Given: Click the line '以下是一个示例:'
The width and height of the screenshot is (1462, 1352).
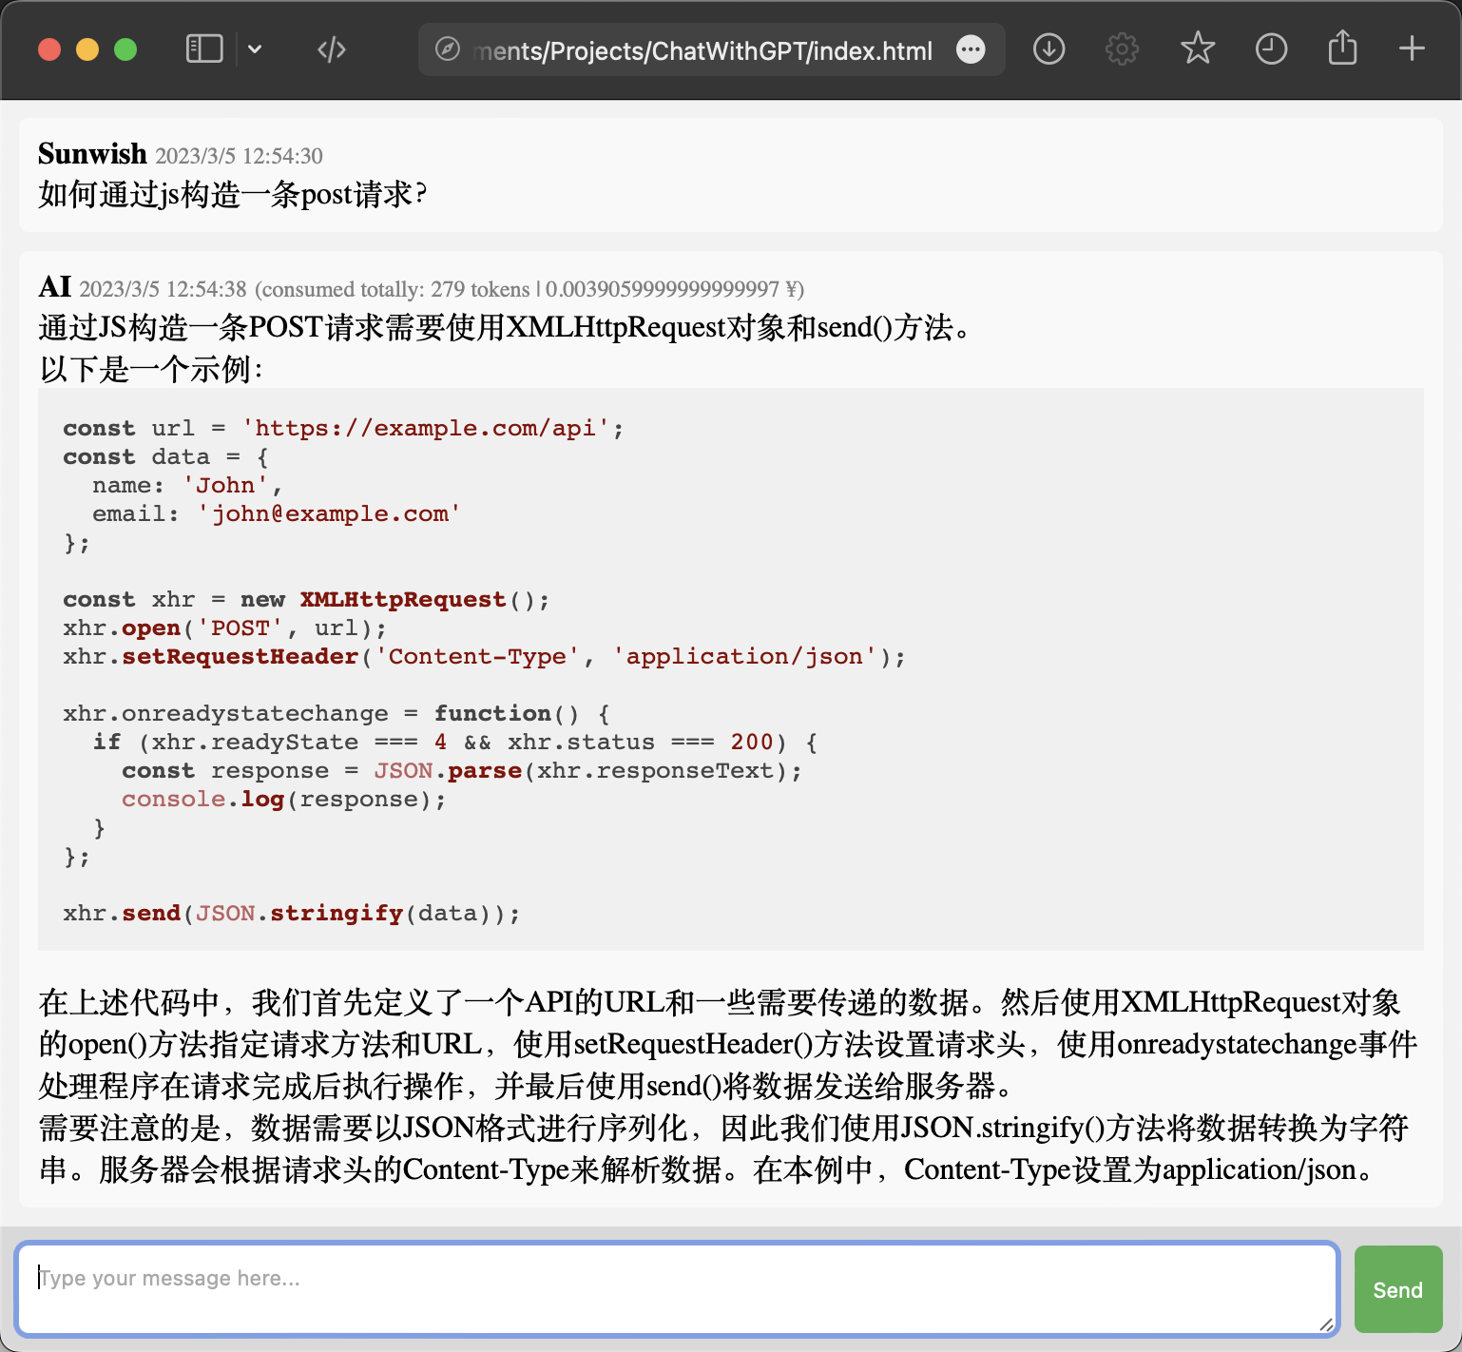Looking at the screenshot, I should [152, 369].
